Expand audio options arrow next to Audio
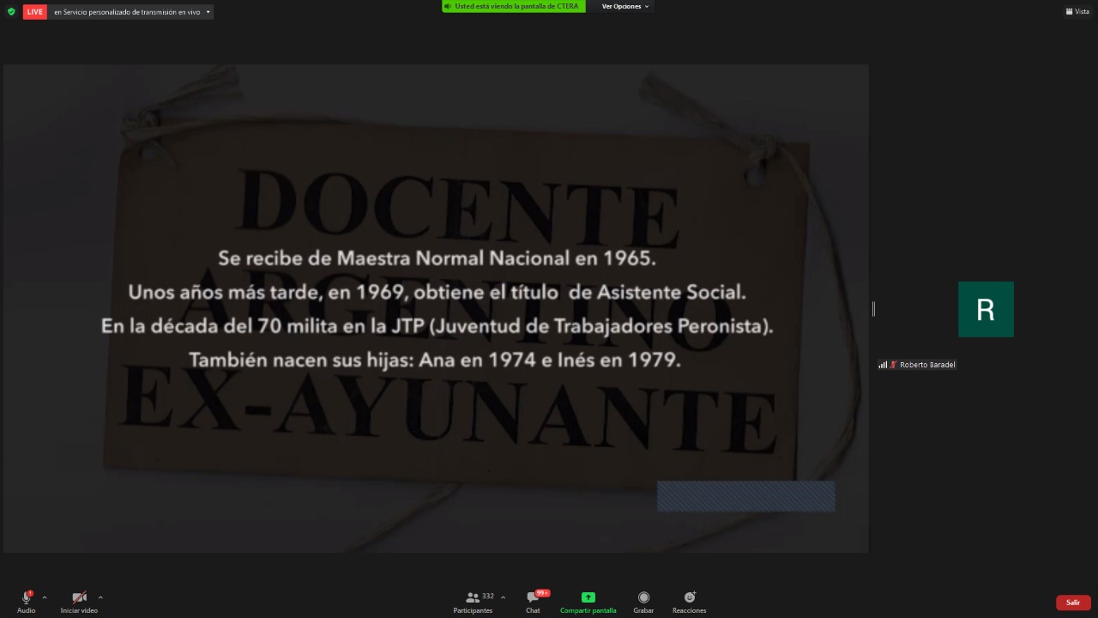Image resolution: width=1098 pixels, height=618 pixels. tap(45, 597)
